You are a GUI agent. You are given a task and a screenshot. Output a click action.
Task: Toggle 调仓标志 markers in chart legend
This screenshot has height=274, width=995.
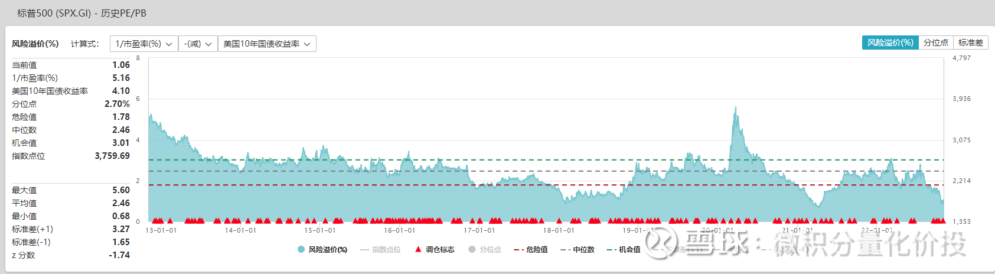(x=435, y=250)
